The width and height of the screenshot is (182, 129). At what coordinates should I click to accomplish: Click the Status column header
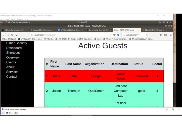click(138, 64)
